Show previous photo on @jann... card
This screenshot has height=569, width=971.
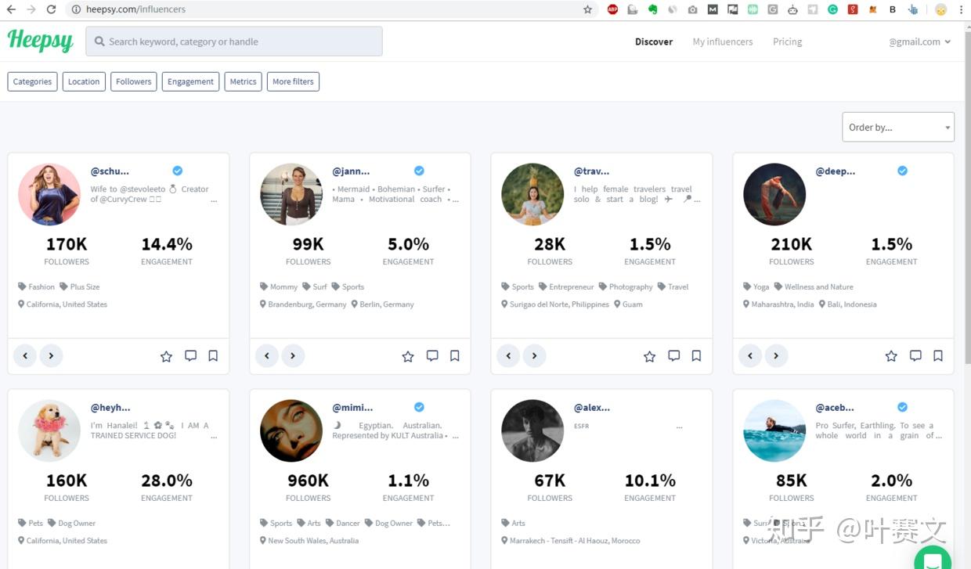point(267,355)
